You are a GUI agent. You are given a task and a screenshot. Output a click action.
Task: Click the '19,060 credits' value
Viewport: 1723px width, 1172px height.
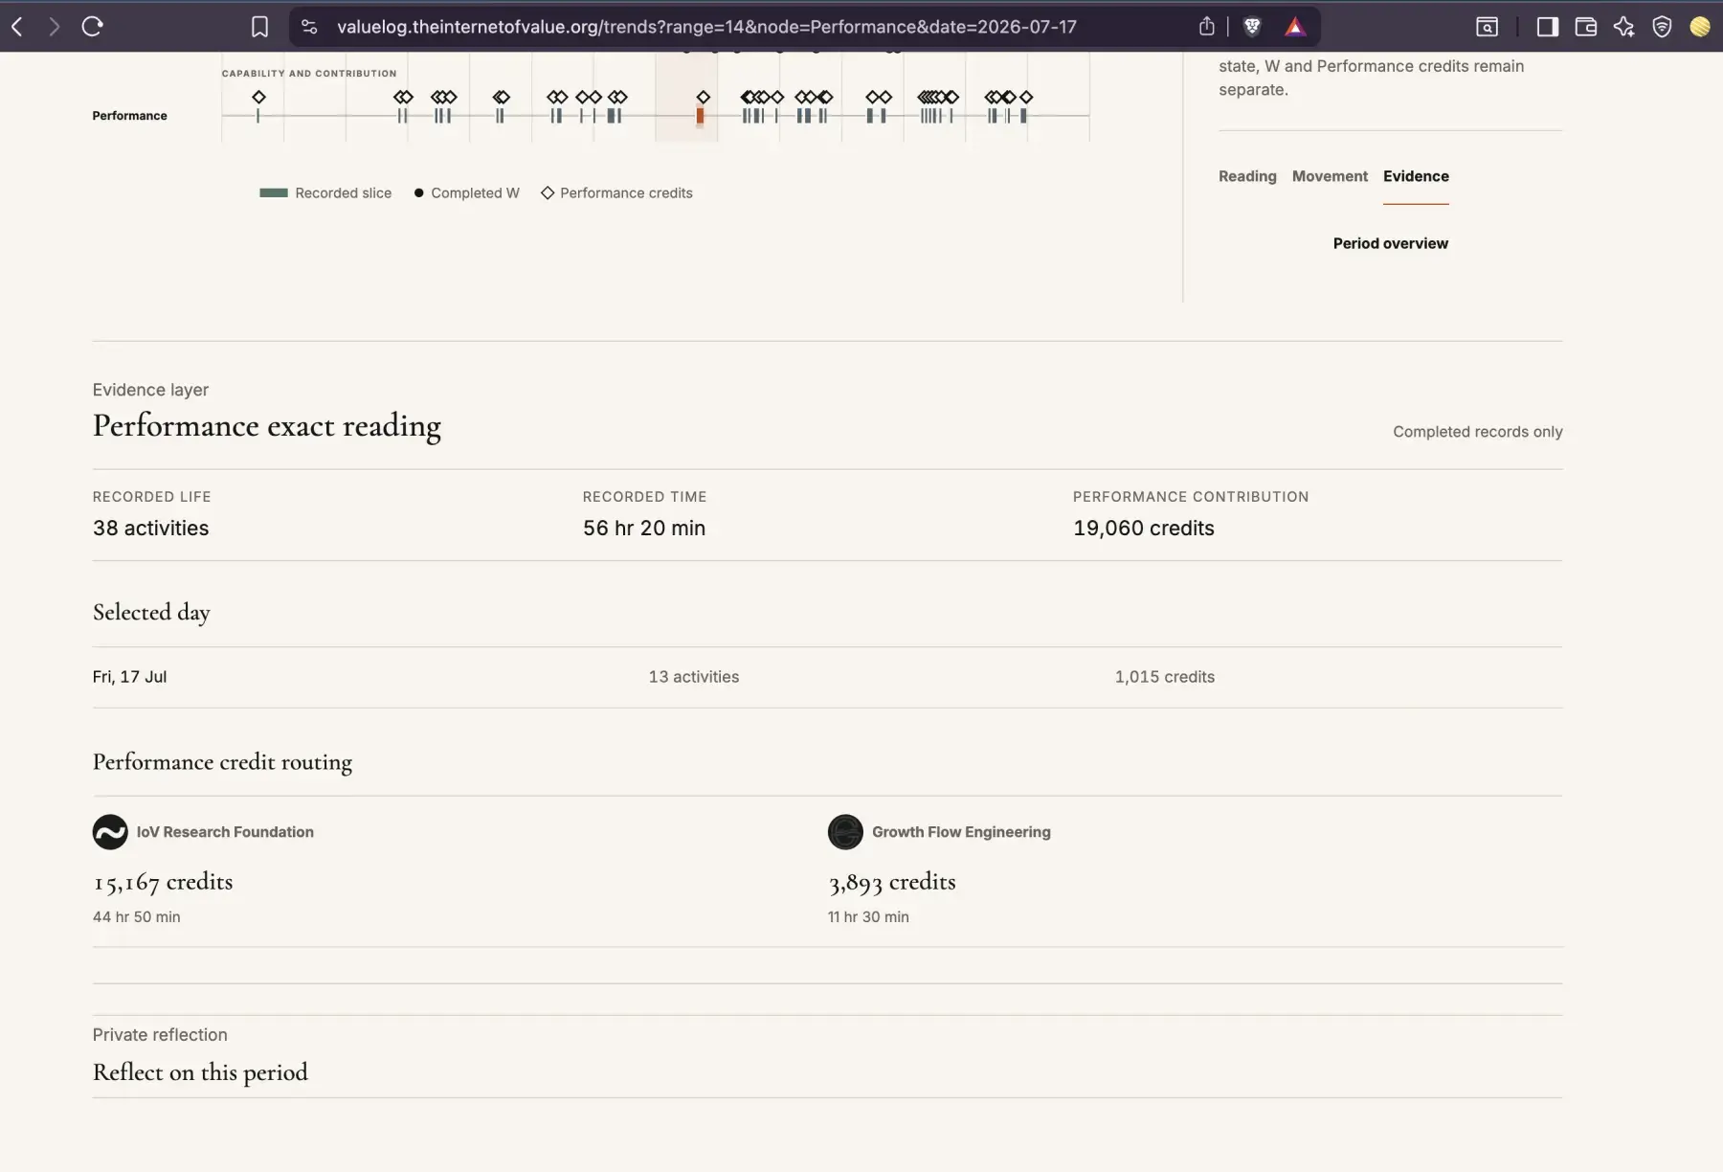(x=1143, y=528)
